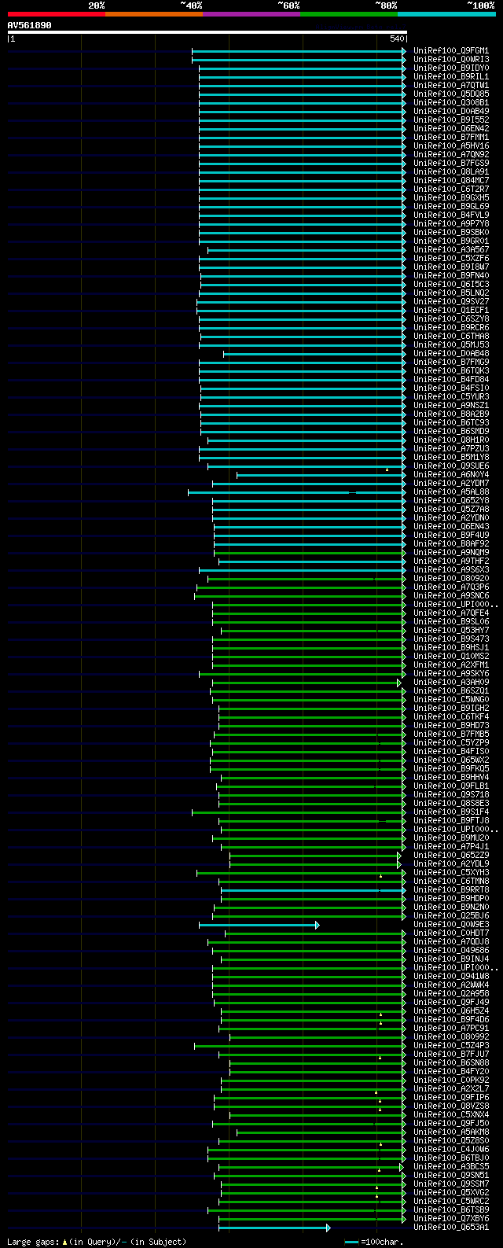Select label UniRef100_O80920
503x1248 pixels.
451,579
